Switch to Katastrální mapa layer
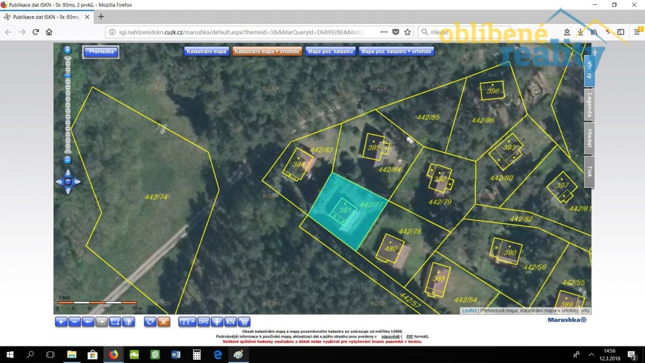Screen dimensions: 645x363 pyautogui.click(x=207, y=52)
